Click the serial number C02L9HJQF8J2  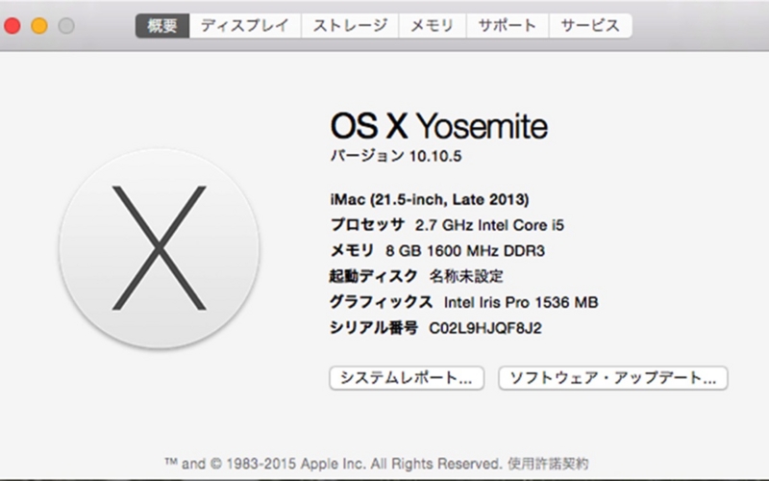485,328
